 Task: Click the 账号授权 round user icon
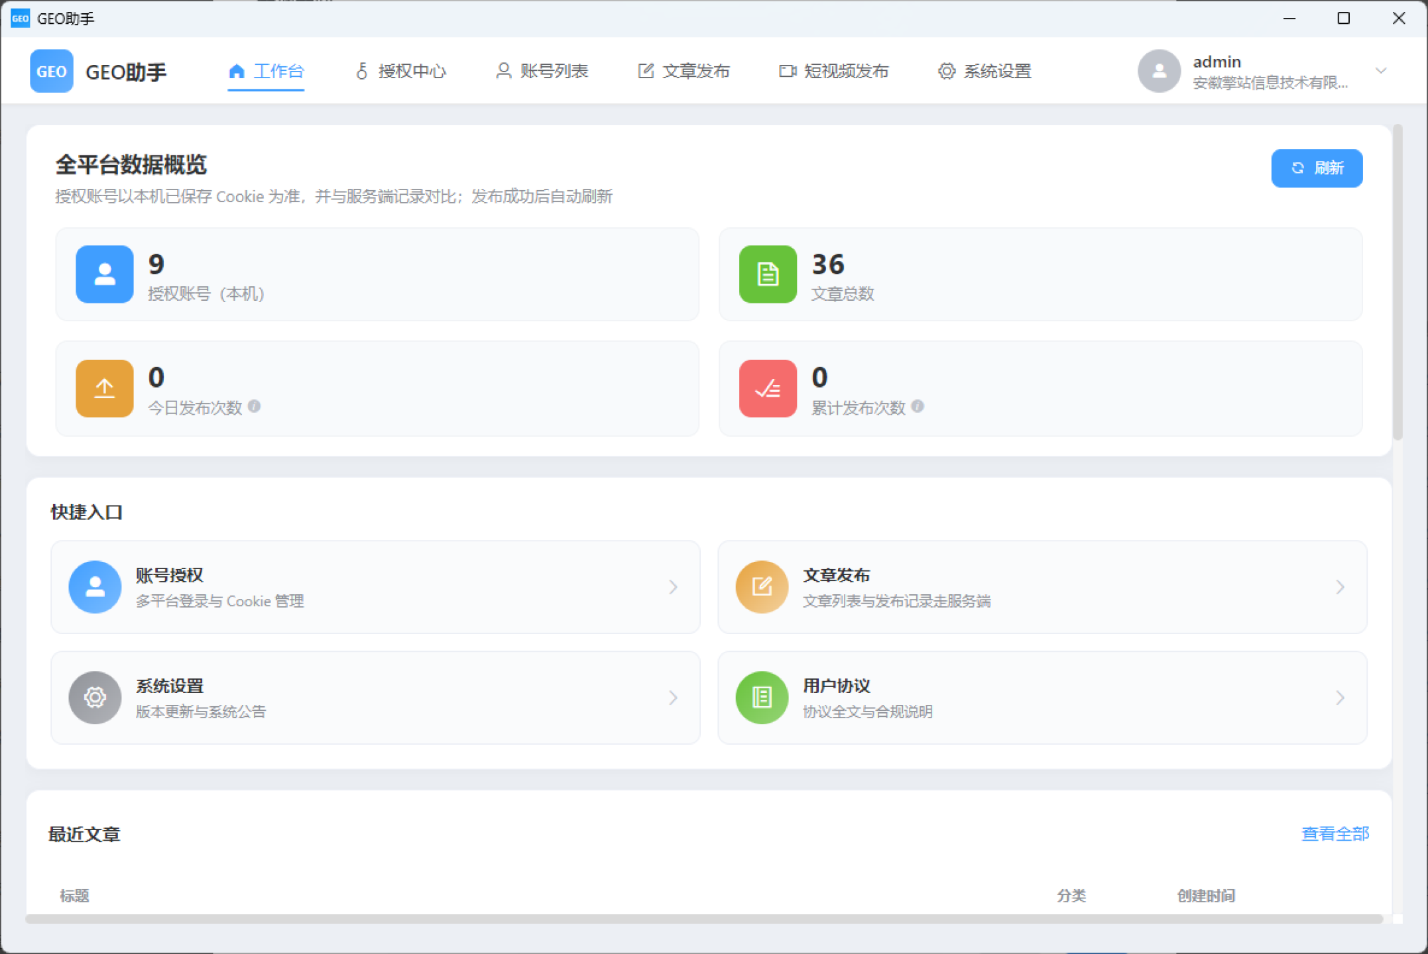click(95, 587)
